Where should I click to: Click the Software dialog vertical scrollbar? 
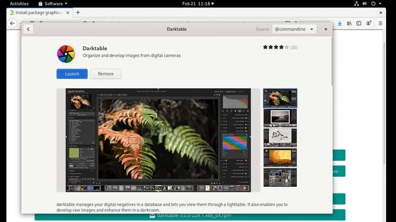click(x=332, y=62)
